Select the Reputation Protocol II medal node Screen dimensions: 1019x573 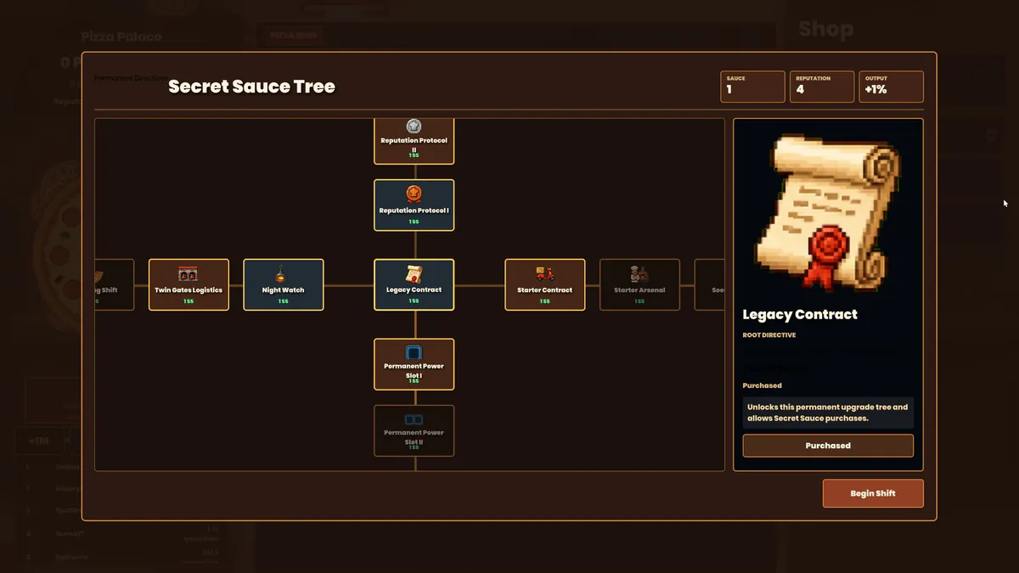(414, 141)
